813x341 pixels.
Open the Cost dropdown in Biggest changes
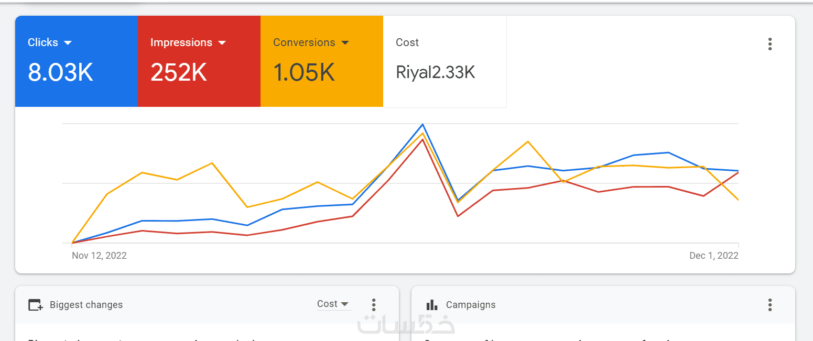click(333, 304)
